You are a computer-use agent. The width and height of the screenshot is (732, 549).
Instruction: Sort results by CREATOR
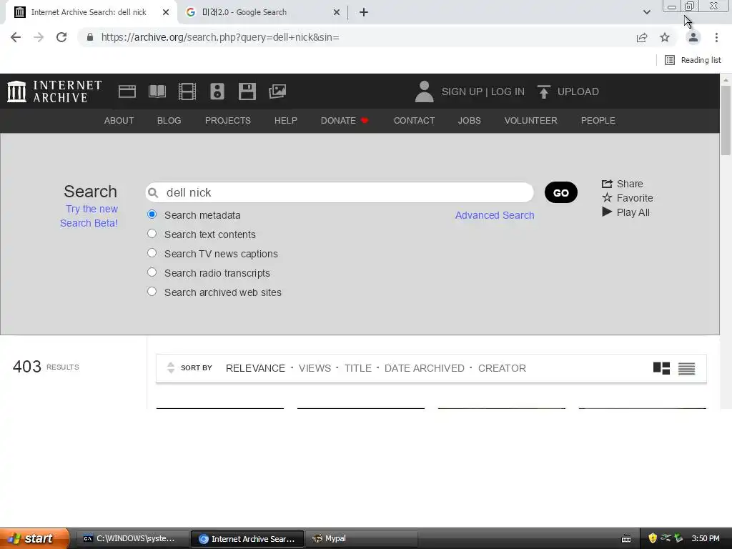tap(502, 368)
